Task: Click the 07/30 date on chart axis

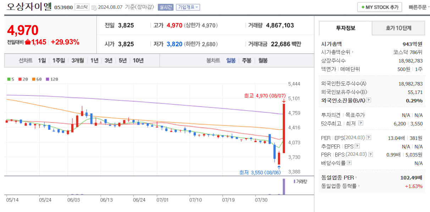Action: coord(261,200)
